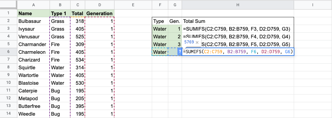
Task: Click the select-all corner box
Action: 8,5
